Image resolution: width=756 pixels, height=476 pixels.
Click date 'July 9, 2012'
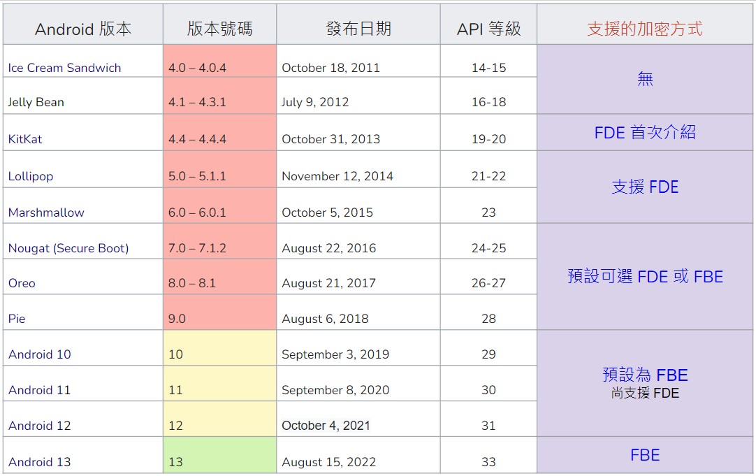[x=315, y=102]
